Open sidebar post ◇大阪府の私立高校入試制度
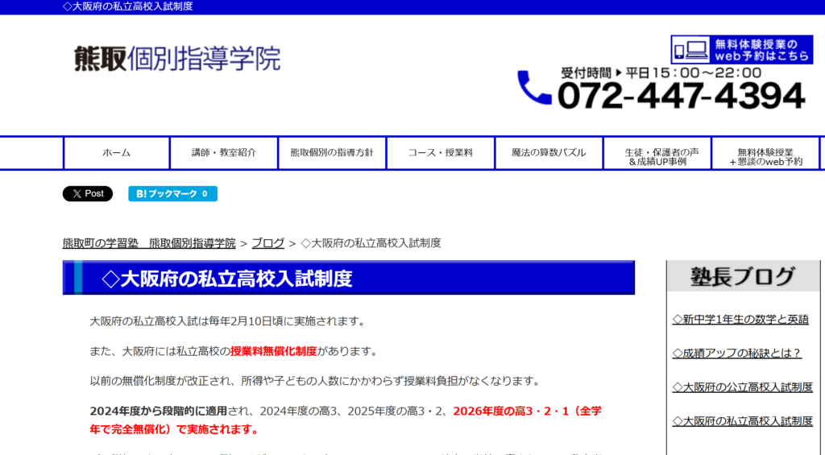Viewport: 825px width, 455px height. 742,421
